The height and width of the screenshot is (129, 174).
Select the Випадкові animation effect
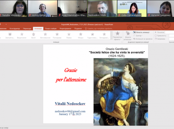(x=104, y=35)
